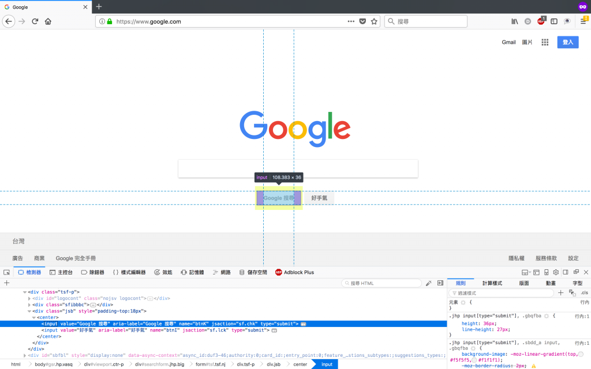Expand the div id logocont node
The height and width of the screenshot is (369, 591).
[29, 299]
